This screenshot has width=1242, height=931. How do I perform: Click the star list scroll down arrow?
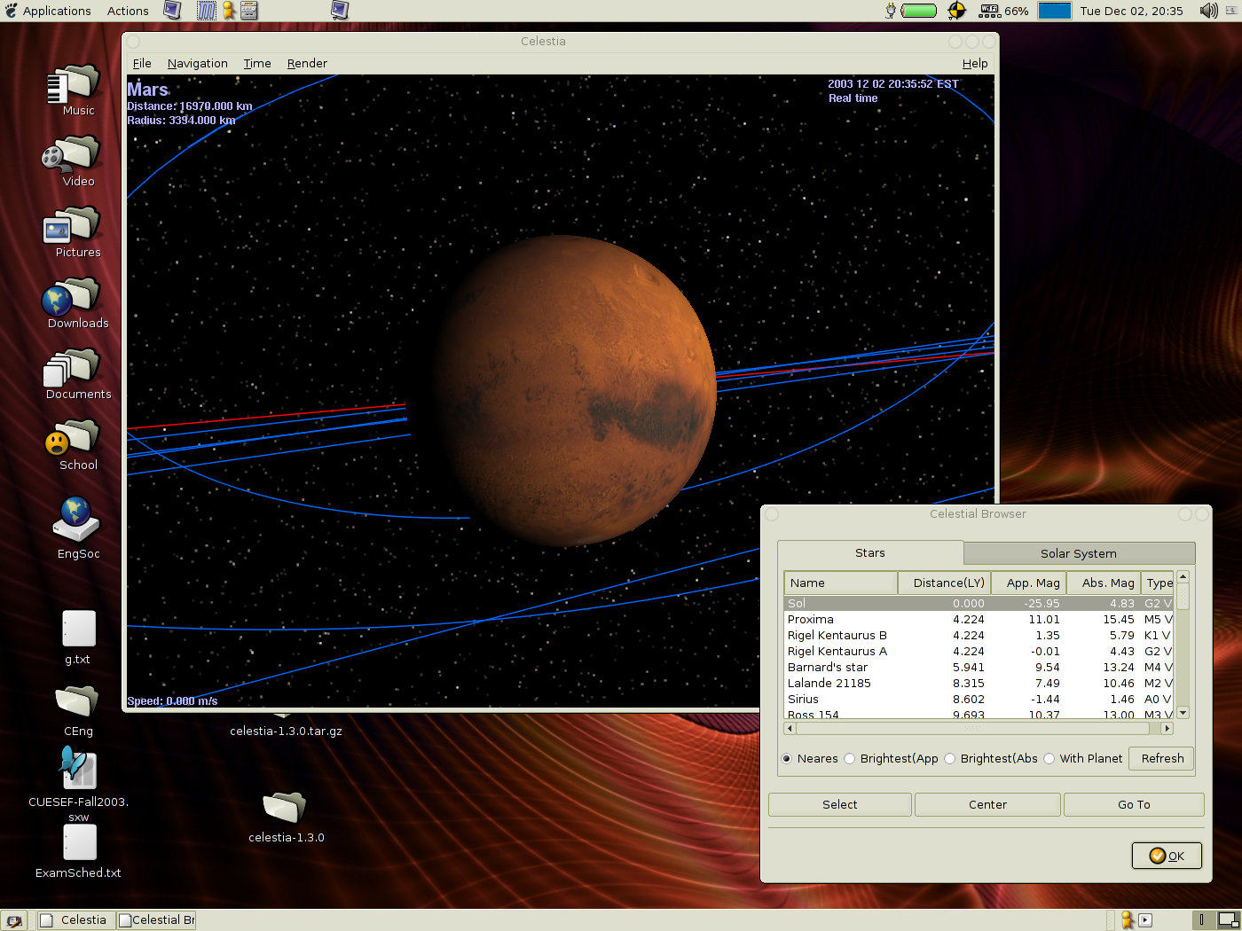1183,713
